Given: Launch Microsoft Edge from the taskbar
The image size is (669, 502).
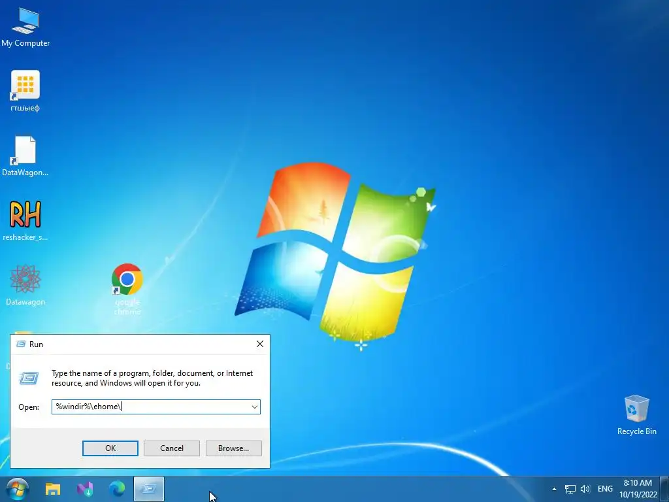Looking at the screenshot, I should tap(117, 489).
